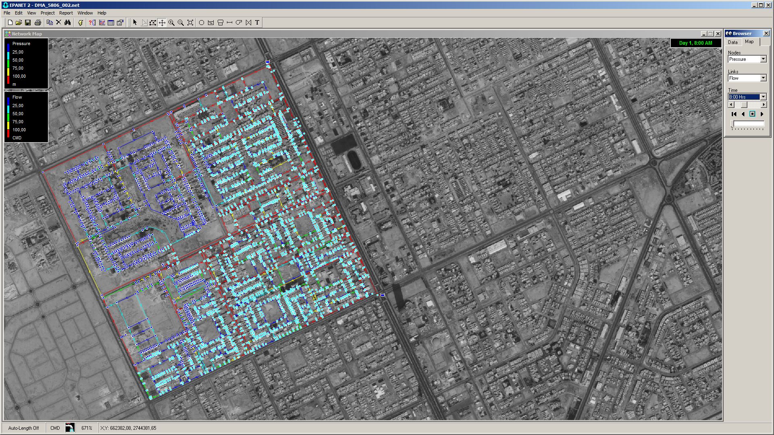774x435 pixels.
Task: Select the Add Label text tool
Action: coord(257,23)
